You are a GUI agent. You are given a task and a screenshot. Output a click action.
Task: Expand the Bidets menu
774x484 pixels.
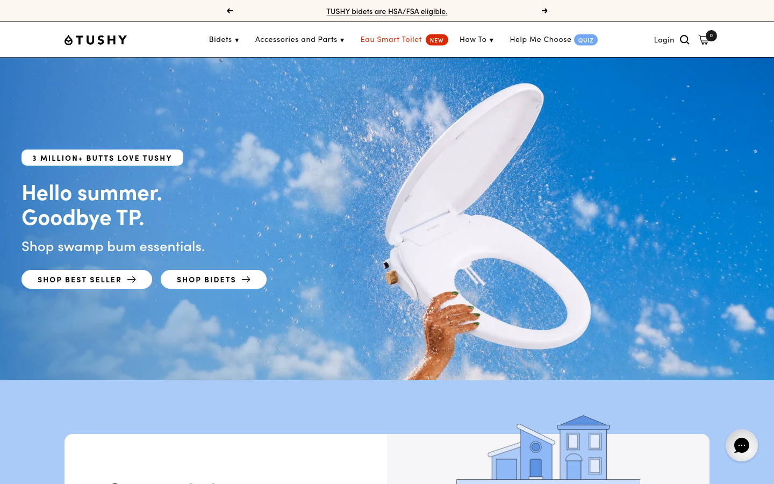(224, 39)
